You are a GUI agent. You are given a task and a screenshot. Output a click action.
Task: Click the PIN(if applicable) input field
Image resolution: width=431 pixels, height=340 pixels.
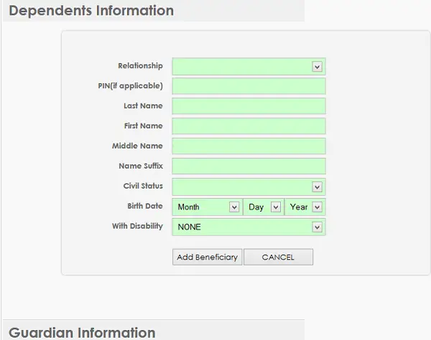(249, 86)
